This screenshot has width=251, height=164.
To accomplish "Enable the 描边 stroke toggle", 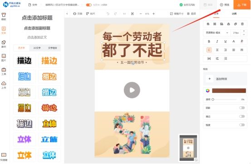I will [x=242, y=116].
